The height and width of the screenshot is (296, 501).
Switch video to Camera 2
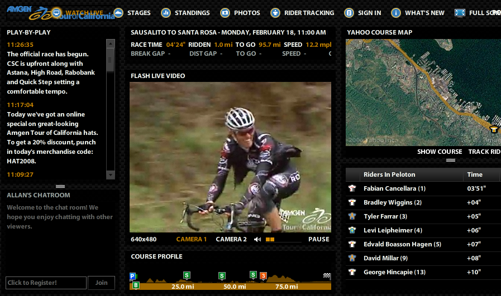pos(231,239)
